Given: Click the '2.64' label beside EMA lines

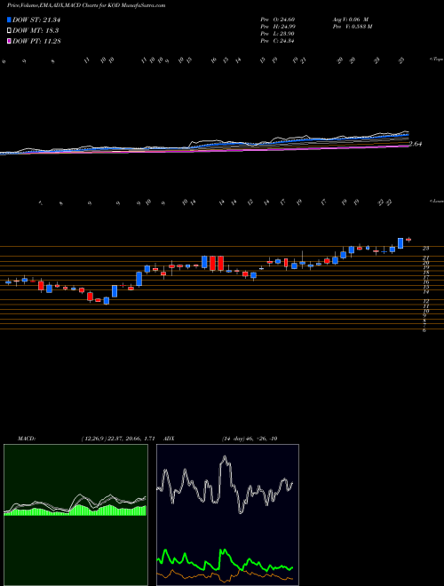Looking at the screenshot, I should pyautogui.click(x=416, y=144).
